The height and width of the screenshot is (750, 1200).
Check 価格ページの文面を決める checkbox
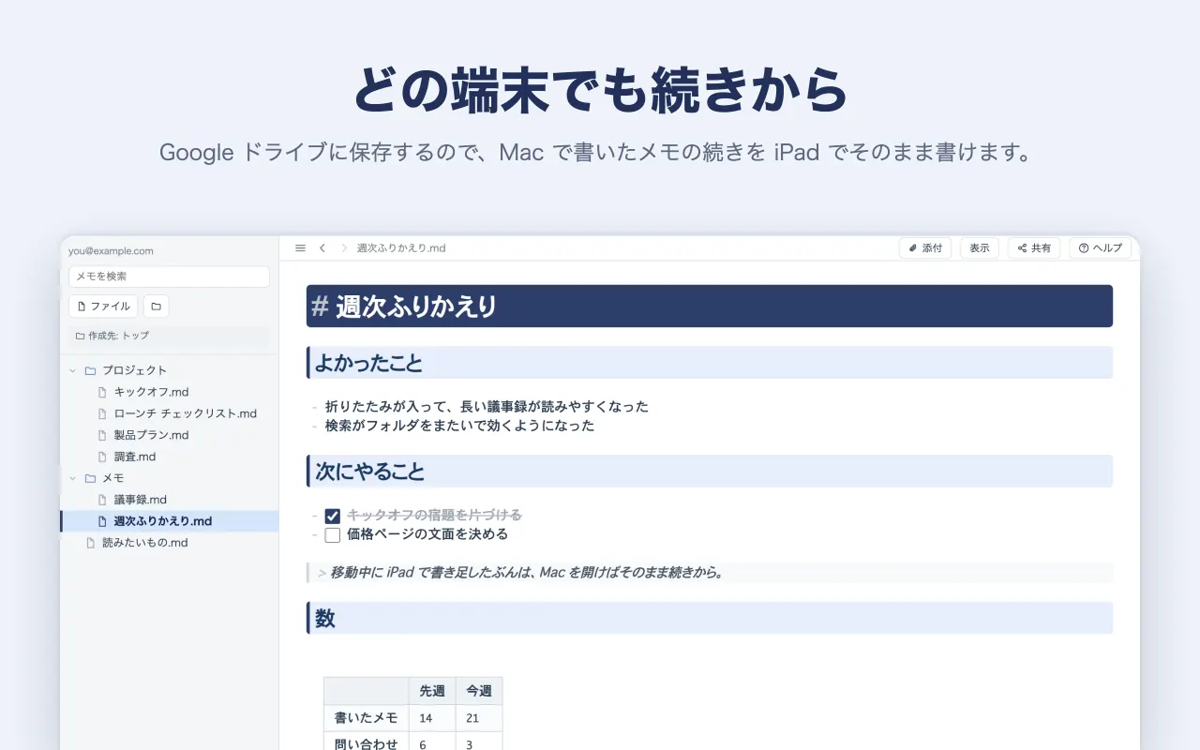click(x=332, y=535)
